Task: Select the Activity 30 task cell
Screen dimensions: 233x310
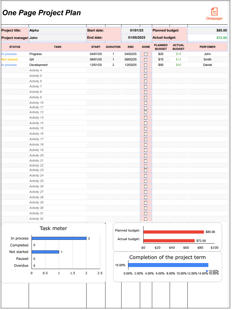Action: click(x=58, y=208)
